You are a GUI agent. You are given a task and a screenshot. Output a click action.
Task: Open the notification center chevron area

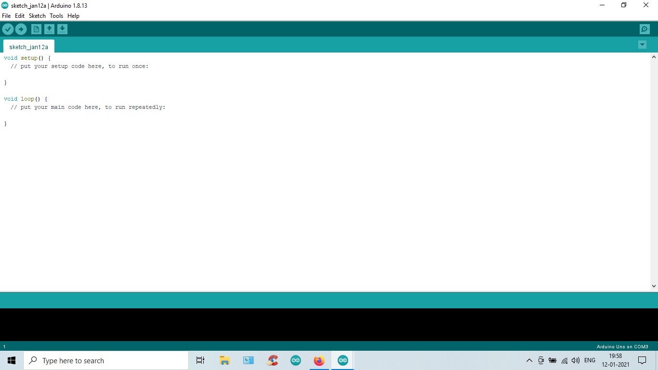(x=641, y=360)
